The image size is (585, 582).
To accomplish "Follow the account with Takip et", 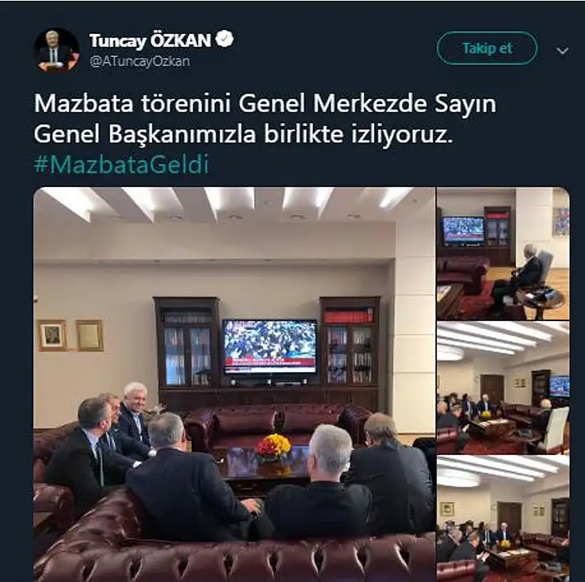I will tap(487, 48).
